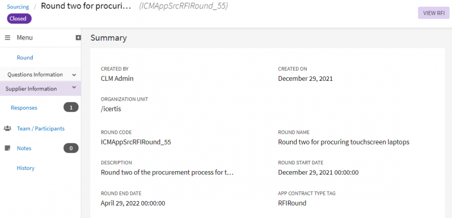
Task: Click the April 29, 2022 end date
Action: pyautogui.click(x=133, y=203)
